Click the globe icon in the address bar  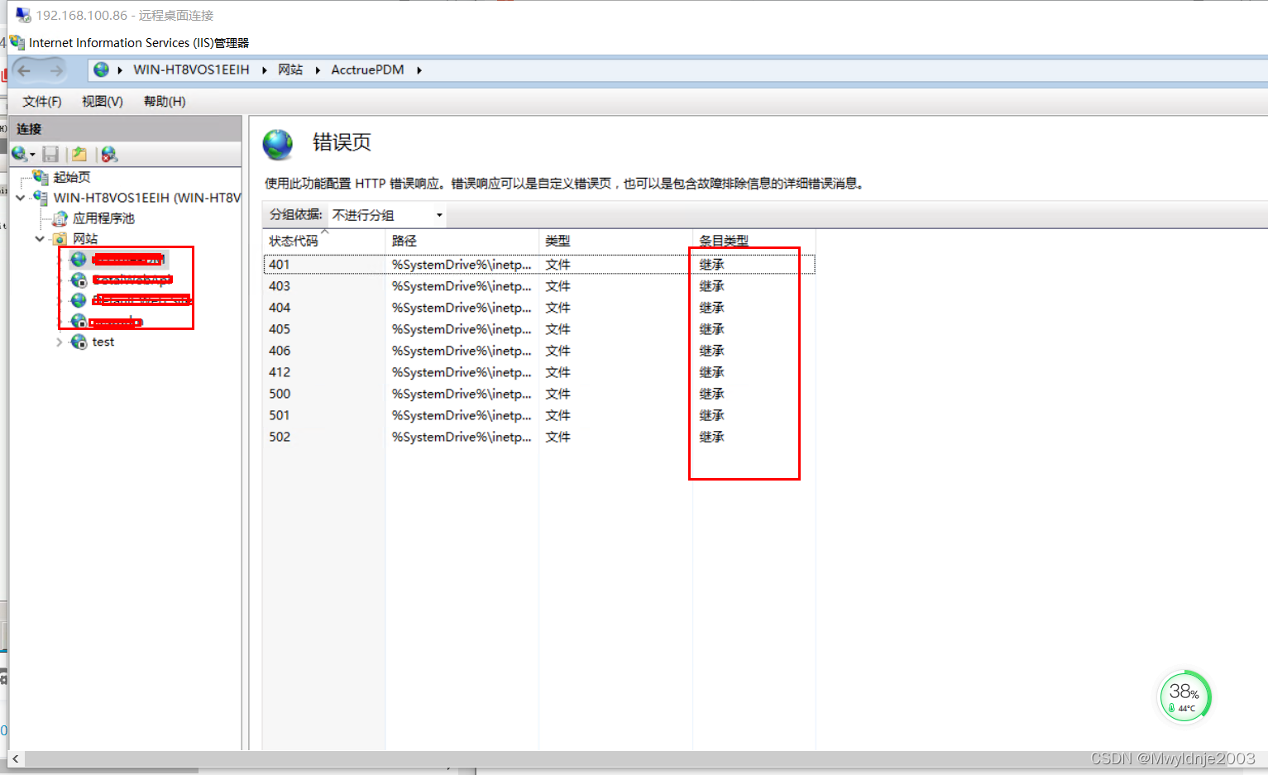tap(101, 69)
